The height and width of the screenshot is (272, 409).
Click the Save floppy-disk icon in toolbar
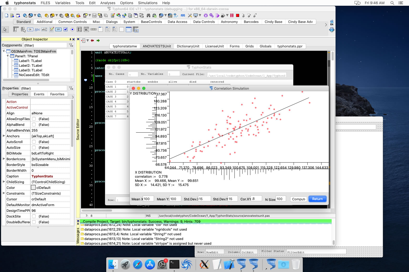pyautogui.click(x=94, y=15)
